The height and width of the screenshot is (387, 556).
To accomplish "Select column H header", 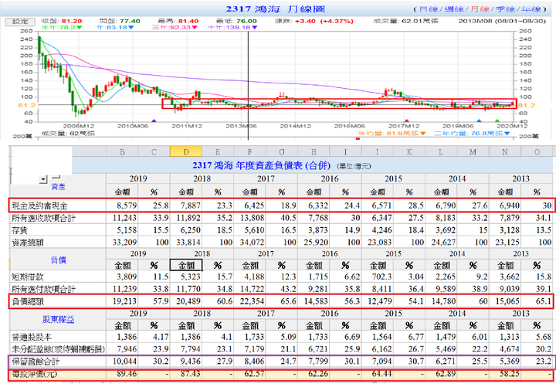I will pos(314,151).
